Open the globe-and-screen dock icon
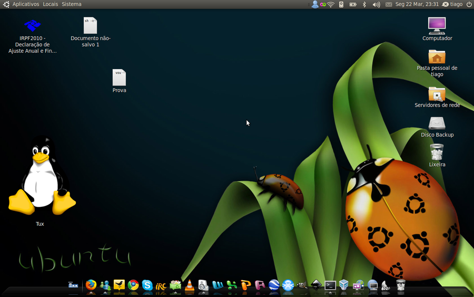474x297 pixels. coord(358,285)
